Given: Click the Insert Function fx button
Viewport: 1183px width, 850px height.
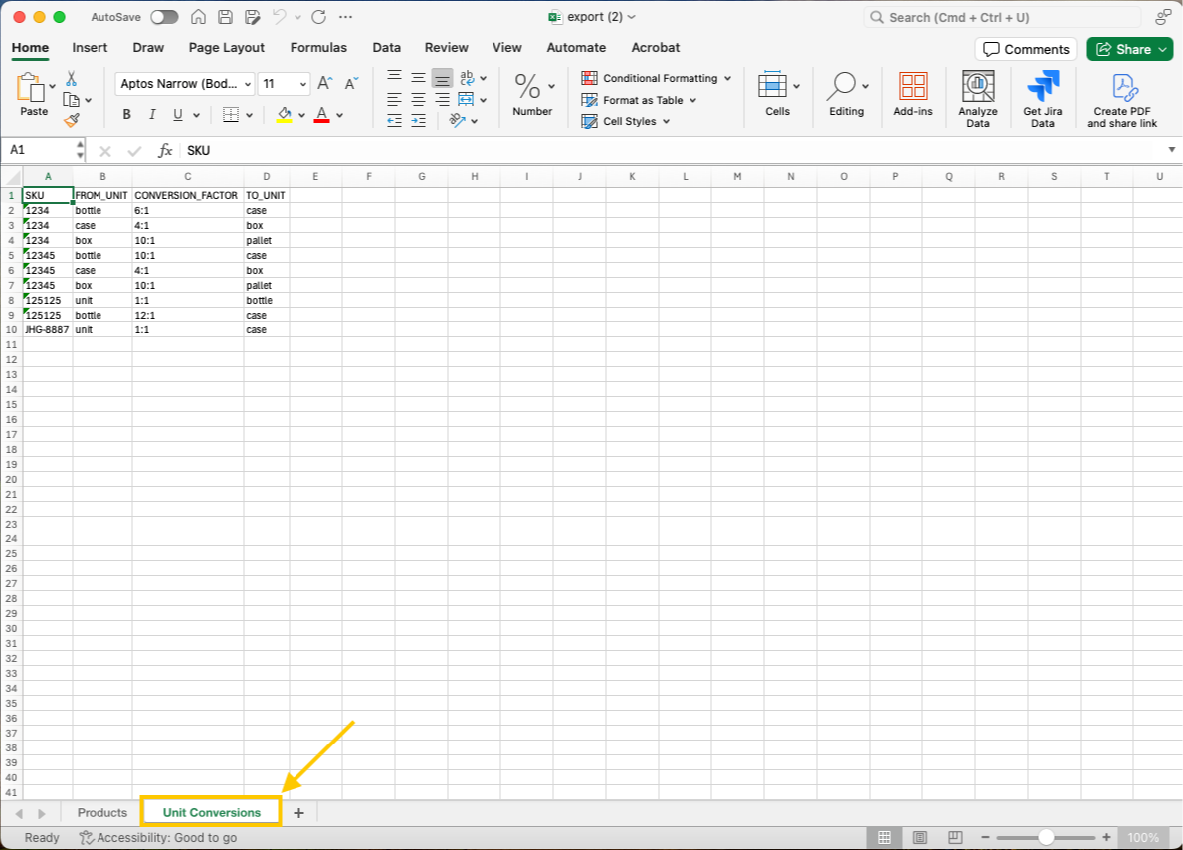Looking at the screenshot, I should [x=165, y=150].
